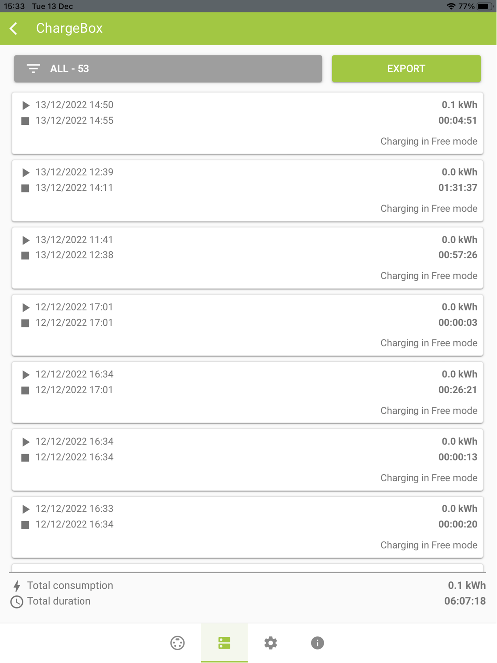The width and height of the screenshot is (497, 663).
Task: Select session with duration 00:57:26
Action: 248,258
